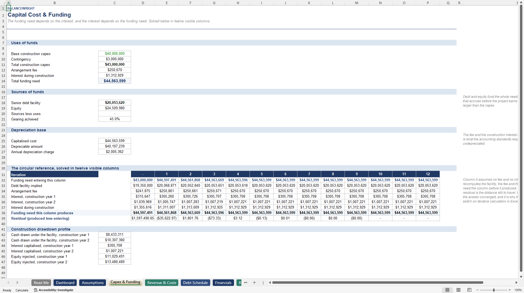The width and height of the screenshot is (524, 293).
Task: Select the Depreciation base heading
Action: (x=29, y=130)
